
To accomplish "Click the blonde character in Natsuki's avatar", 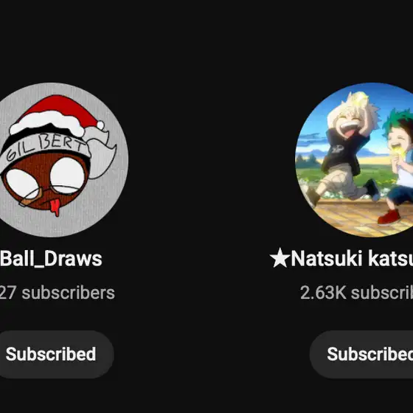I will click(x=347, y=147).
